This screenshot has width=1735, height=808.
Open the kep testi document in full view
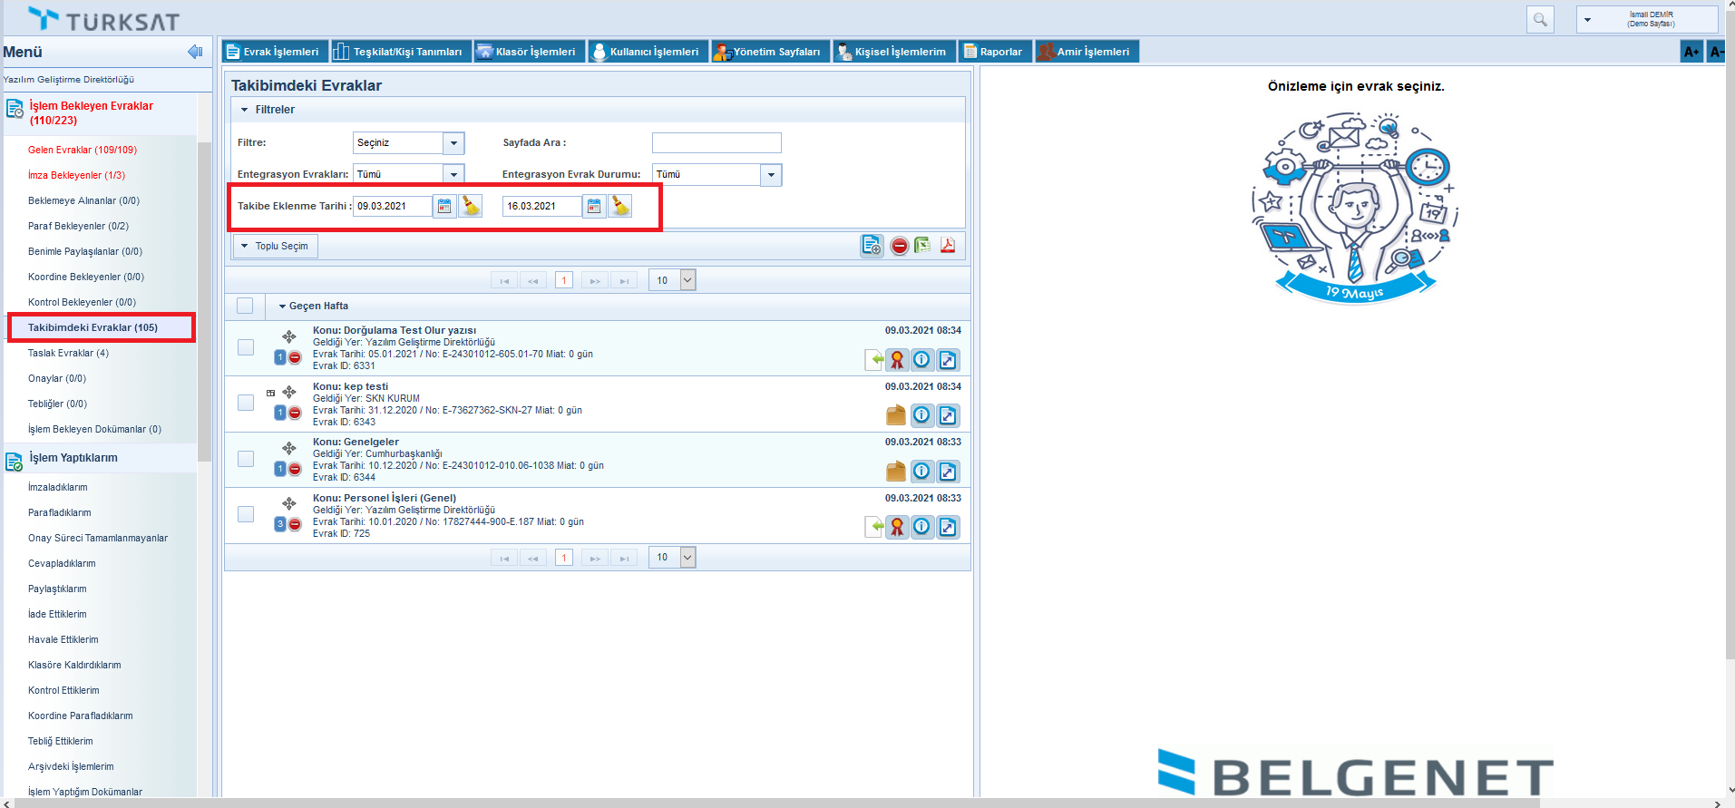click(948, 415)
